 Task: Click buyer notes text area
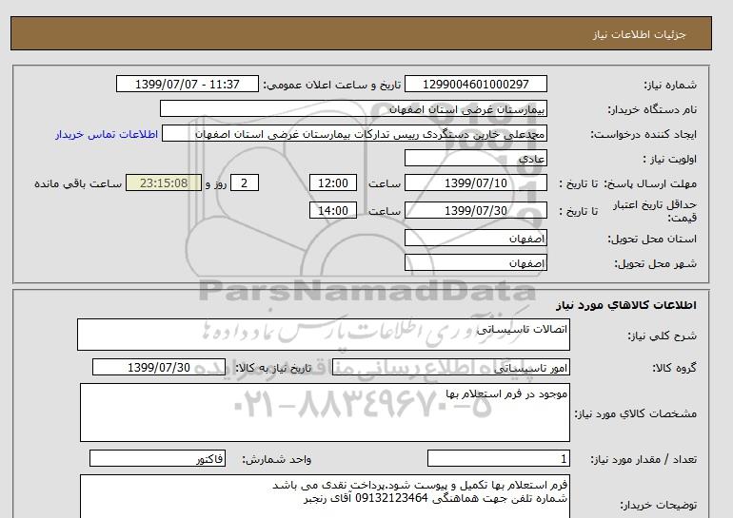[x=325, y=496]
